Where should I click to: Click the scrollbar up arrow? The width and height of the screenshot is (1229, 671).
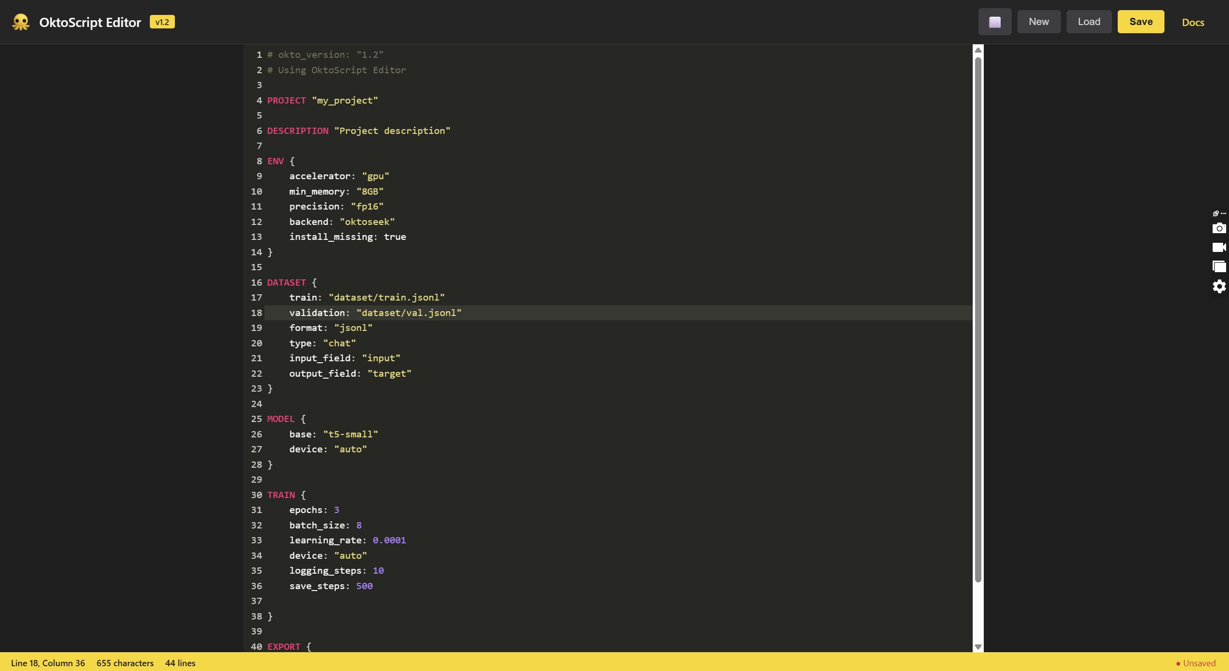coord(978,50)
